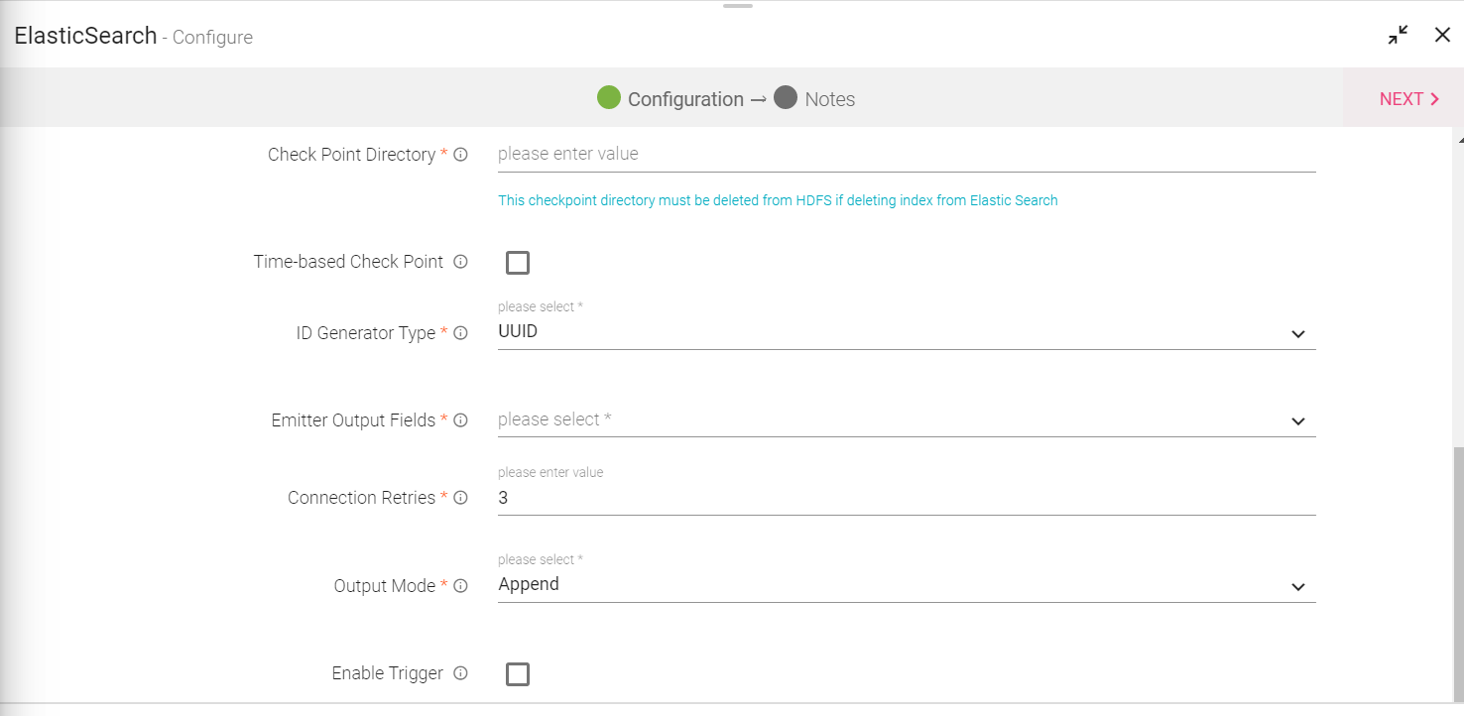Open the Output Mode Append dropdown
The height and width of the screenshot is (716, 1464).
(906, 585)
